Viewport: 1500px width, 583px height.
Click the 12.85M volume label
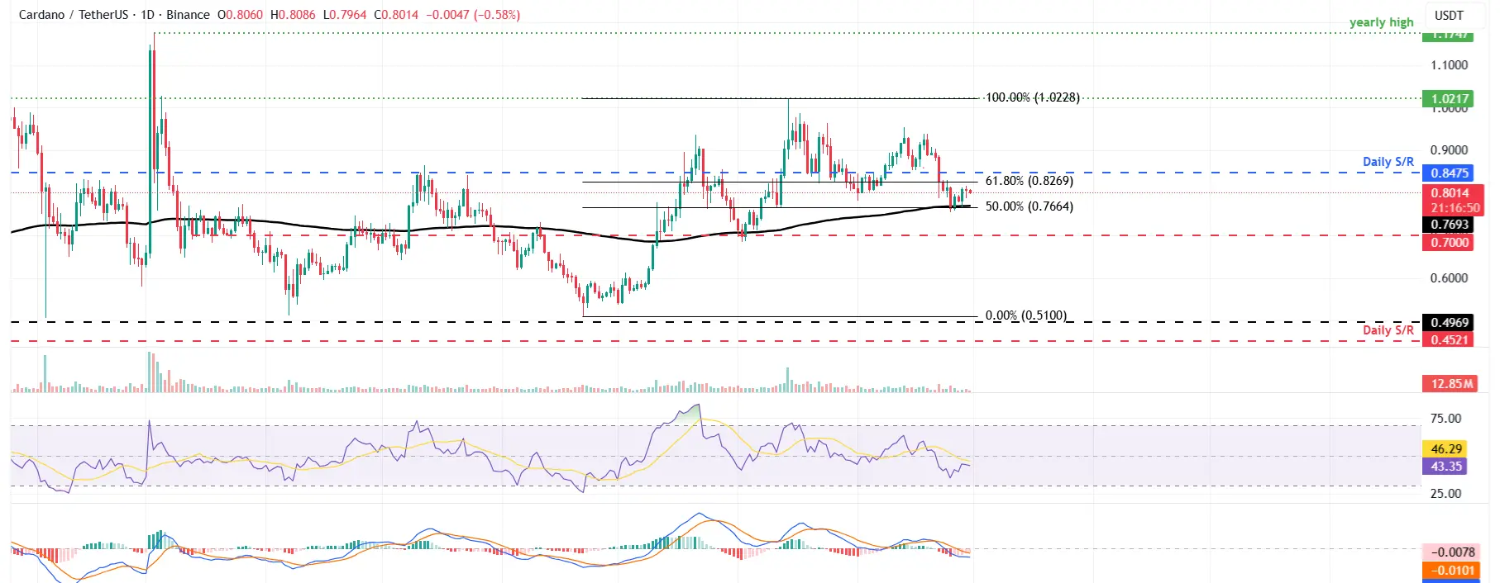coord(1451,383)
